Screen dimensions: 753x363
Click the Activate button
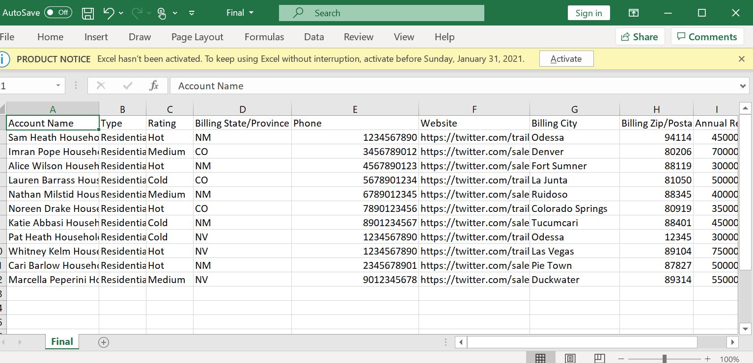[x=566, y=59]
